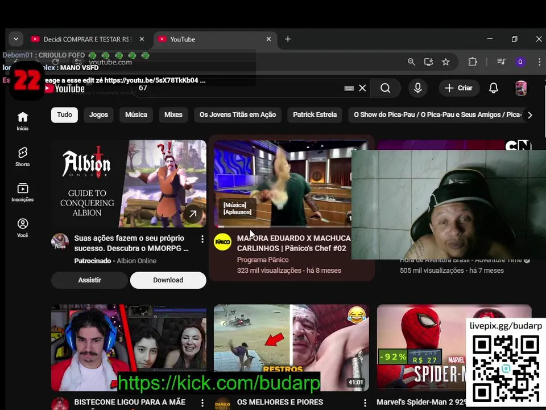Open Shorts in sidebar

tap(23, 157)
